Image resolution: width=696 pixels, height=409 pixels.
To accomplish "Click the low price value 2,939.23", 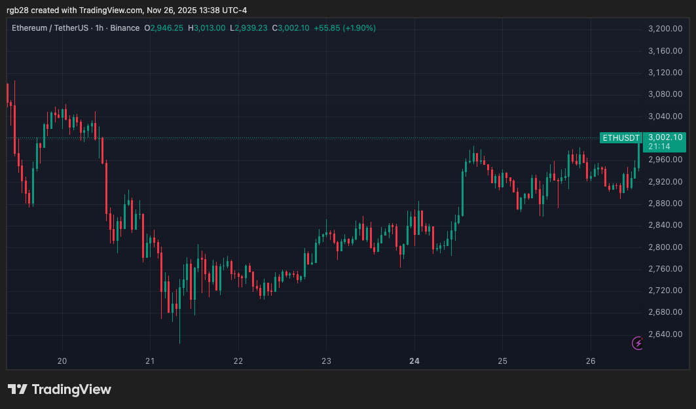I will 251,28.
